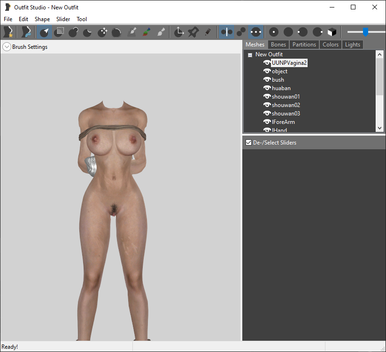Viewport: 386px width, 352px height.
Task: Open the Shape menu
Action: tap(42, 19)
